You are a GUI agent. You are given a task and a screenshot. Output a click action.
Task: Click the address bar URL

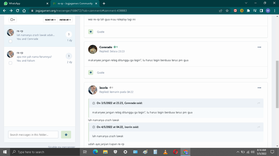click(x=81, y=10)
